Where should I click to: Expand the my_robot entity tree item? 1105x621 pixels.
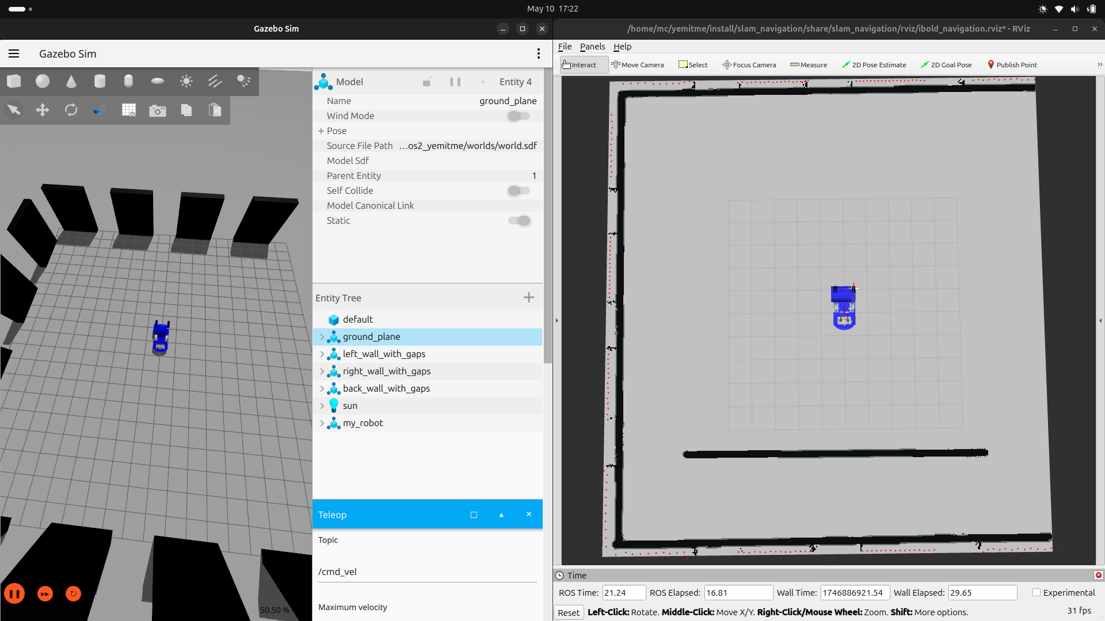(322, 423)
